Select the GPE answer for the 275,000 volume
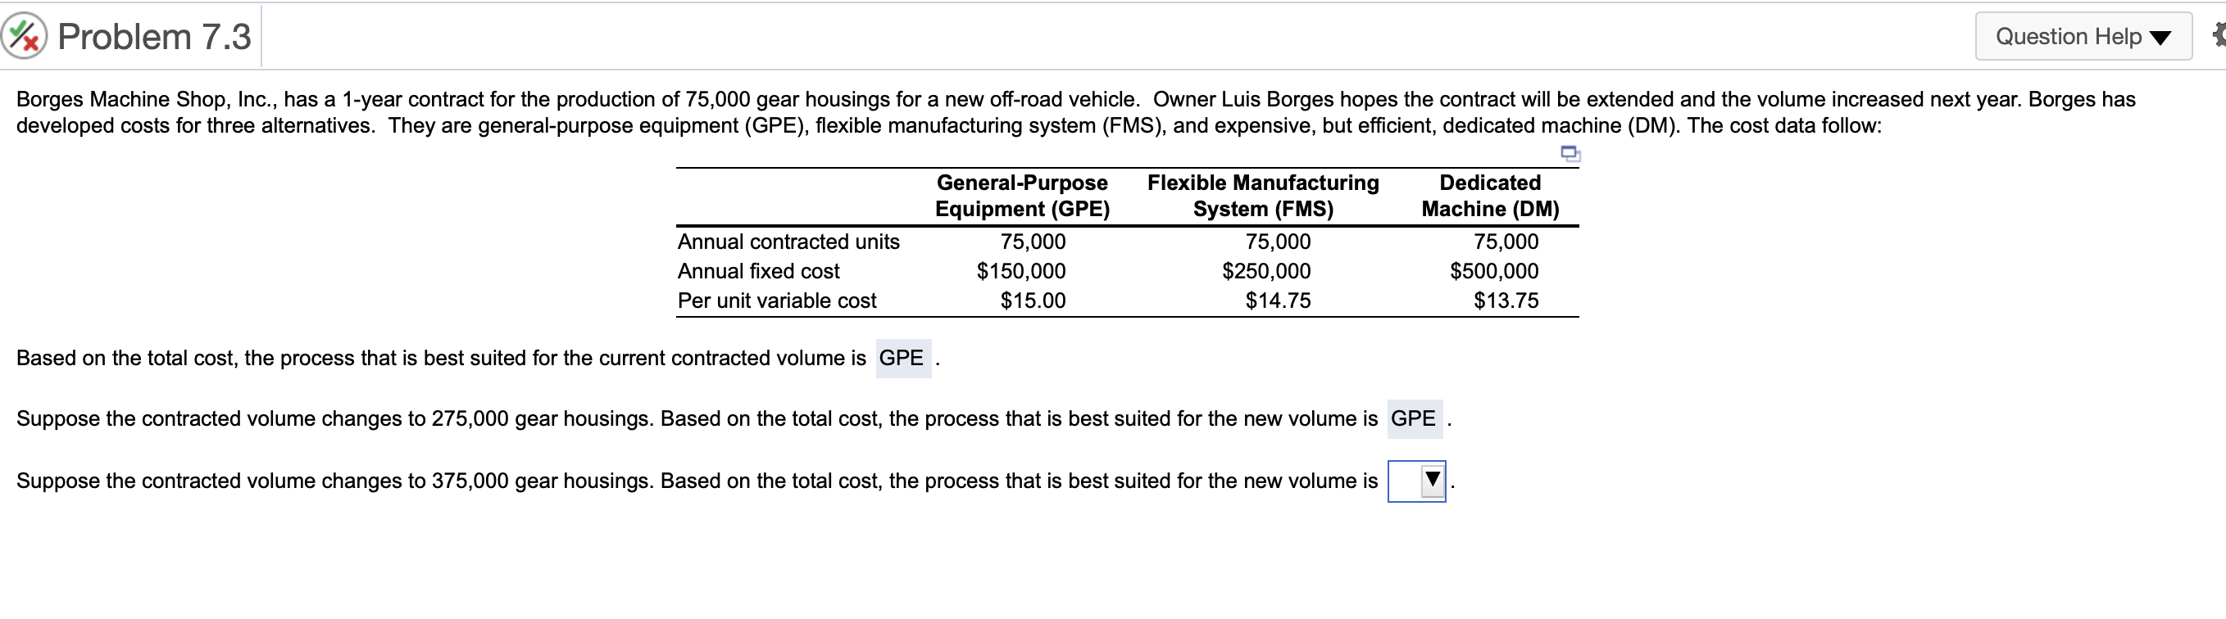 point(1414,418)
